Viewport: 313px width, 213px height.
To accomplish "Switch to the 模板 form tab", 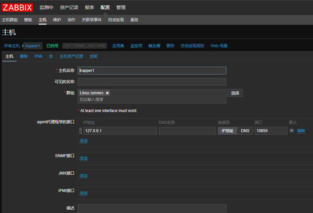I will [24, 56].
